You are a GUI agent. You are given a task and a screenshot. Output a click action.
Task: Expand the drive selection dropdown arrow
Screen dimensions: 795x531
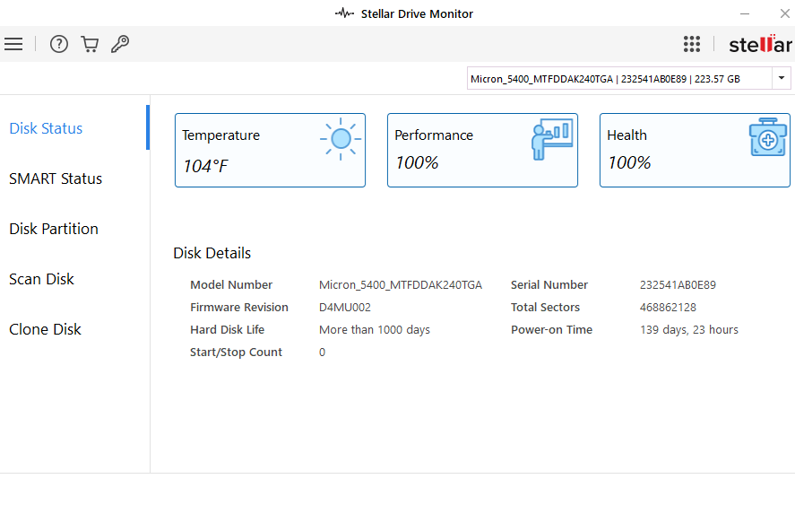(782, 78)
